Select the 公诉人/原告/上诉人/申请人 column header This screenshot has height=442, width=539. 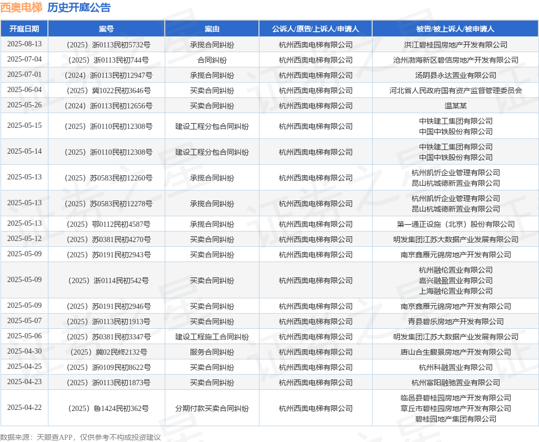click(x=316, y=29)
